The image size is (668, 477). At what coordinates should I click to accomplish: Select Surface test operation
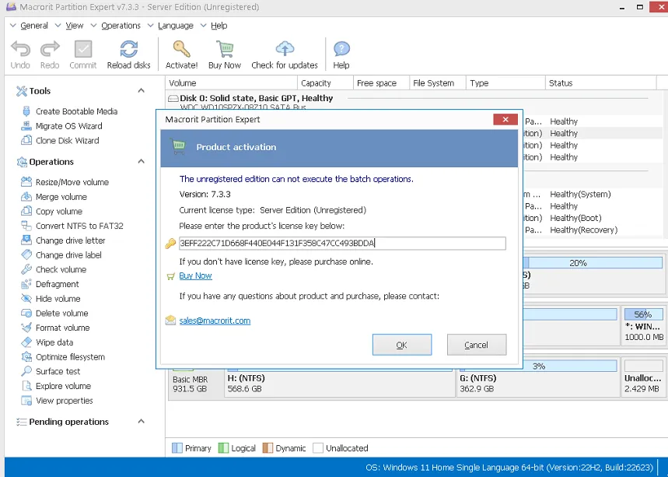(x=58, y=372)
